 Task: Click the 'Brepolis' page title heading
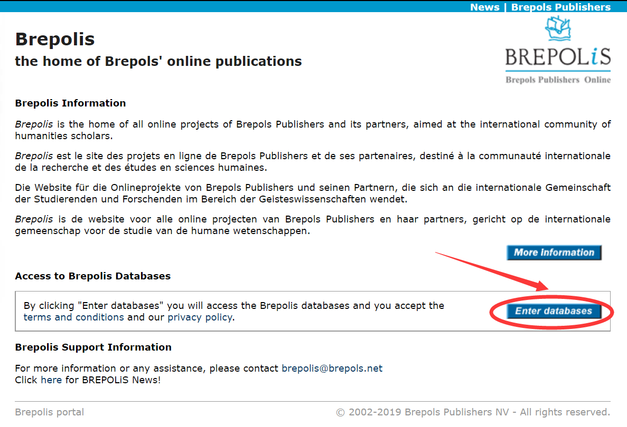tap(55, 39)
